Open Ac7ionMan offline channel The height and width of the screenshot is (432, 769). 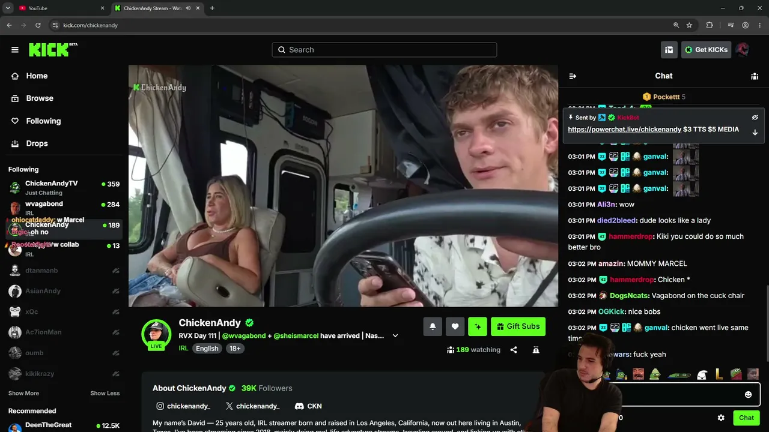64,332
